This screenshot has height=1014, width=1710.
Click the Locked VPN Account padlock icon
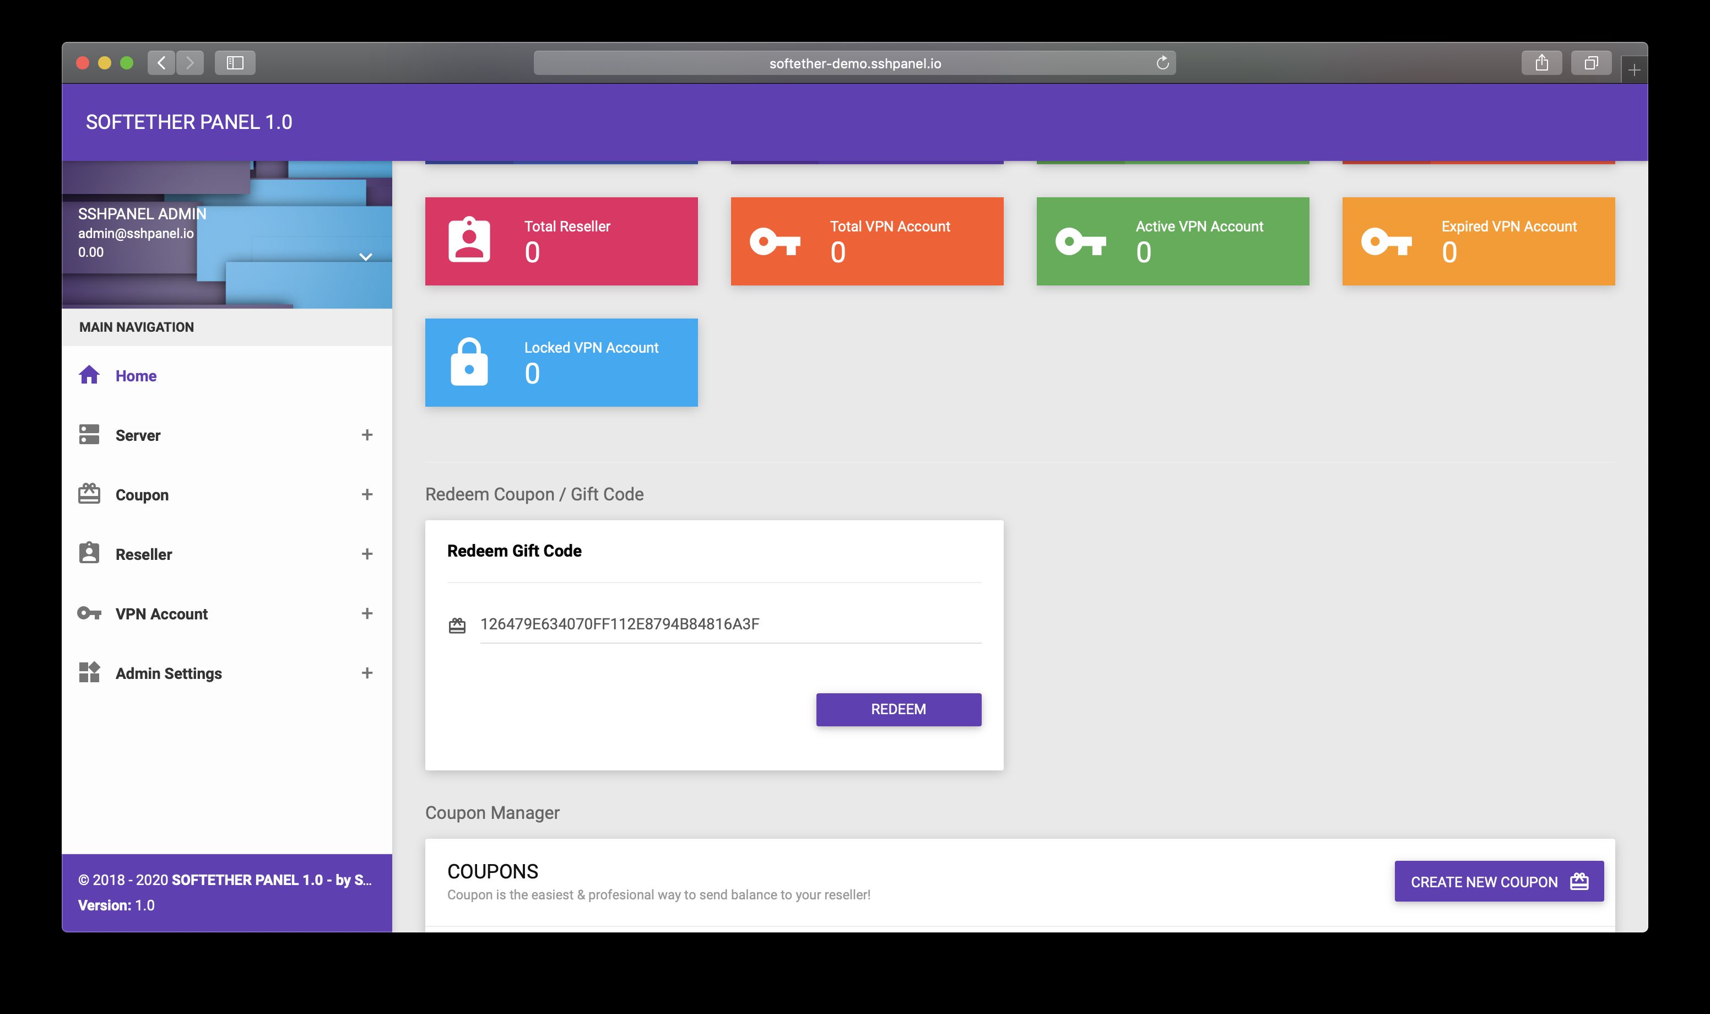[x=469, y=362]
